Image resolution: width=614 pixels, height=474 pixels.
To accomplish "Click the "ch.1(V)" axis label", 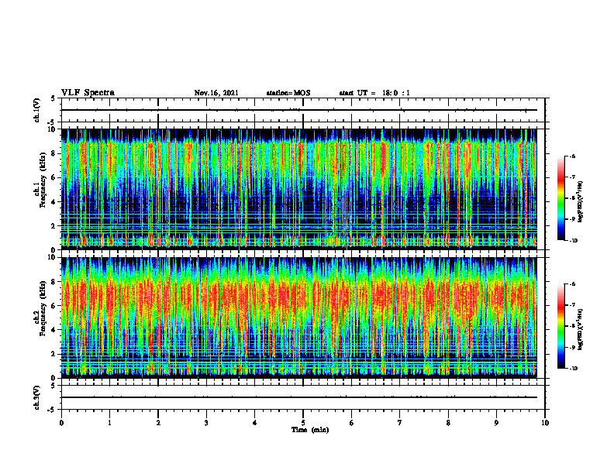I will [37, 110].
